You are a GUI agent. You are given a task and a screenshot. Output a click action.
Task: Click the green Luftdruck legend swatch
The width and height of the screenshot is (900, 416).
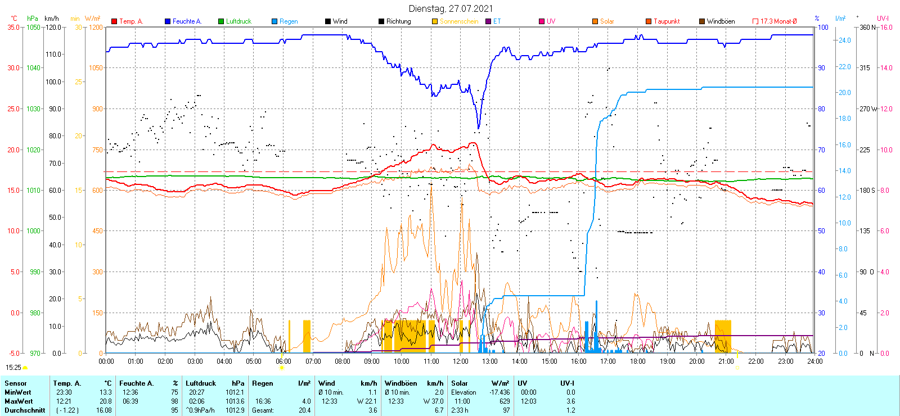221,21
